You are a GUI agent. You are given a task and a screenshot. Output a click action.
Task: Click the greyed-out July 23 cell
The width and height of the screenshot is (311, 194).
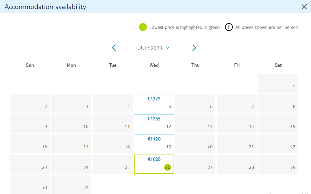30,164
